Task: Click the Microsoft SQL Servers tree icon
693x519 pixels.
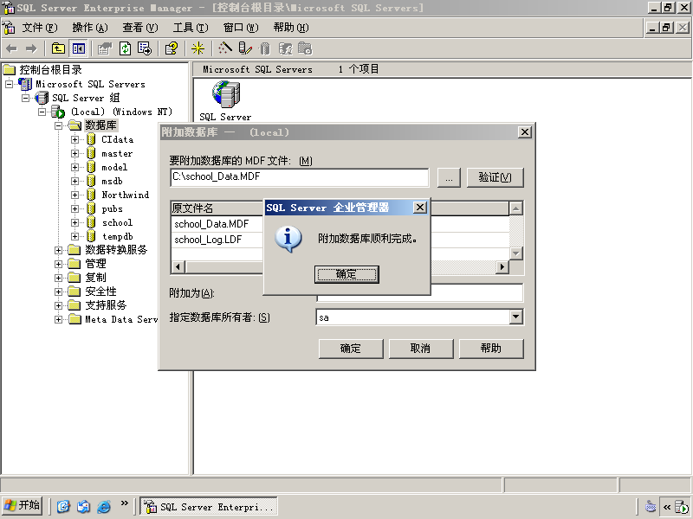Action: (x=25, y=84)
